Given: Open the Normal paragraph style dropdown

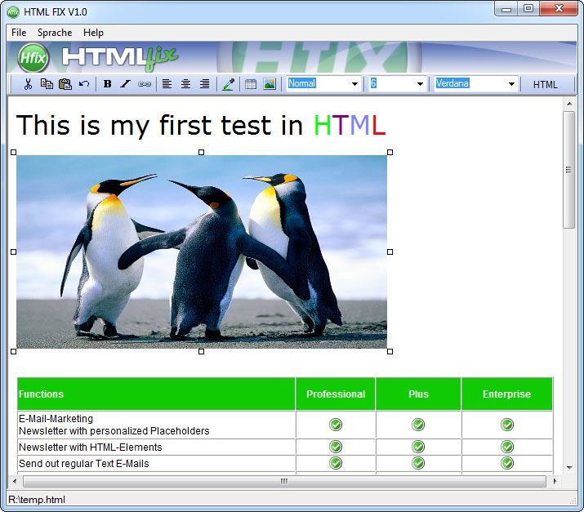Looking at the screenshot, I should pos(354,84).
